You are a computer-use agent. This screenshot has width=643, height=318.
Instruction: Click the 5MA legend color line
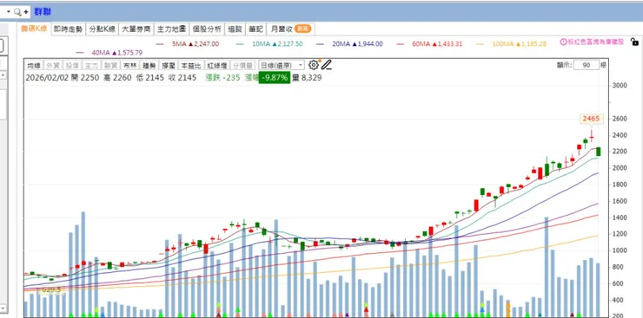coord(160,44)
